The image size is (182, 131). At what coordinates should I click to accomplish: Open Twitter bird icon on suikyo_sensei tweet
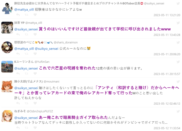[x=178, y=3]
